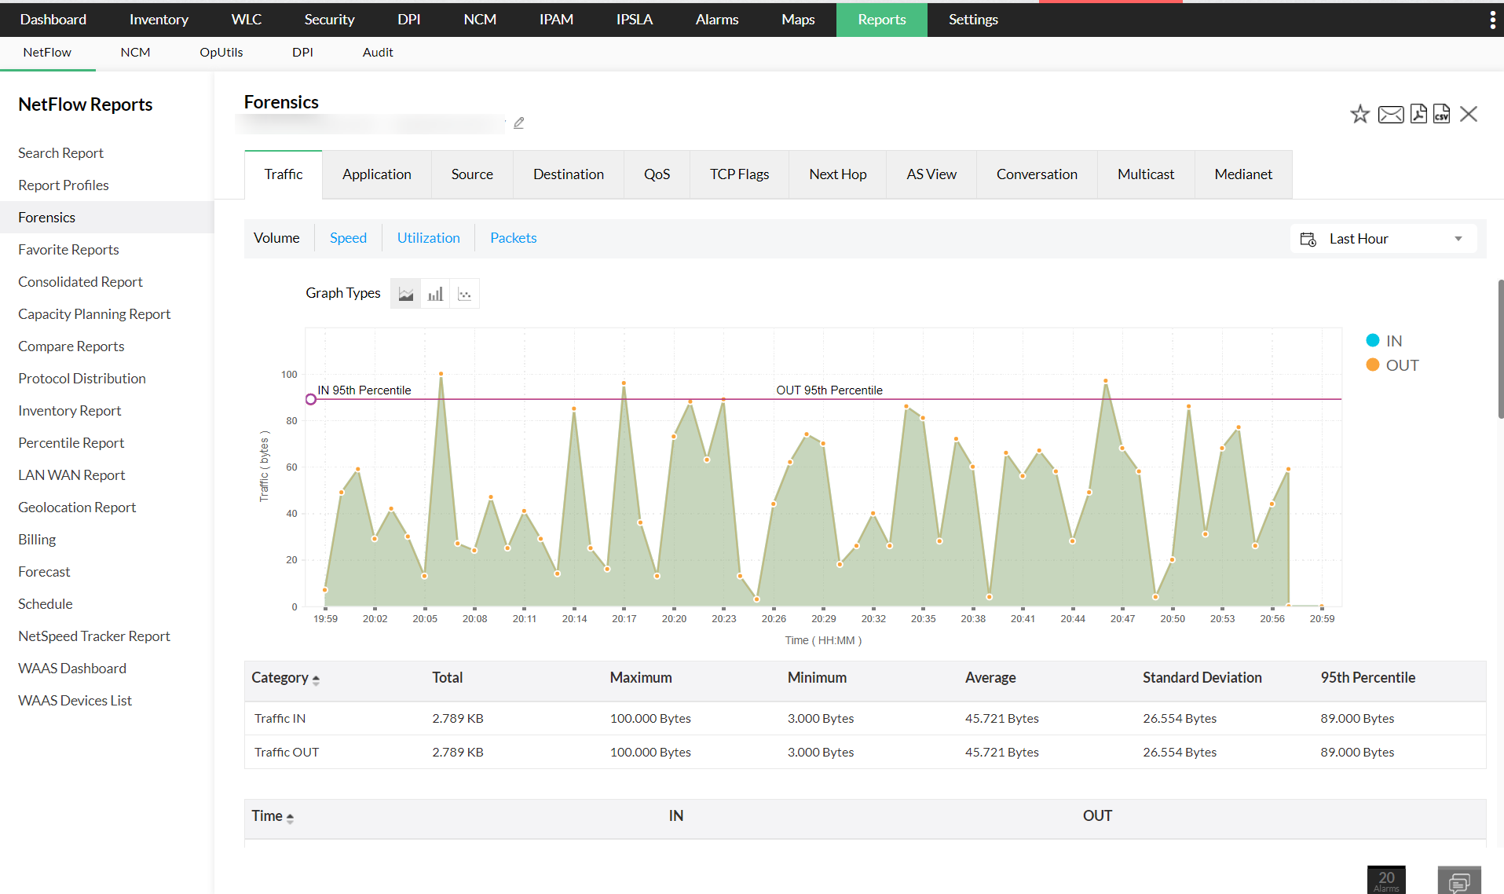1504x894 pixels.
Task: Export report as PDF
Action: point(1418,114)
